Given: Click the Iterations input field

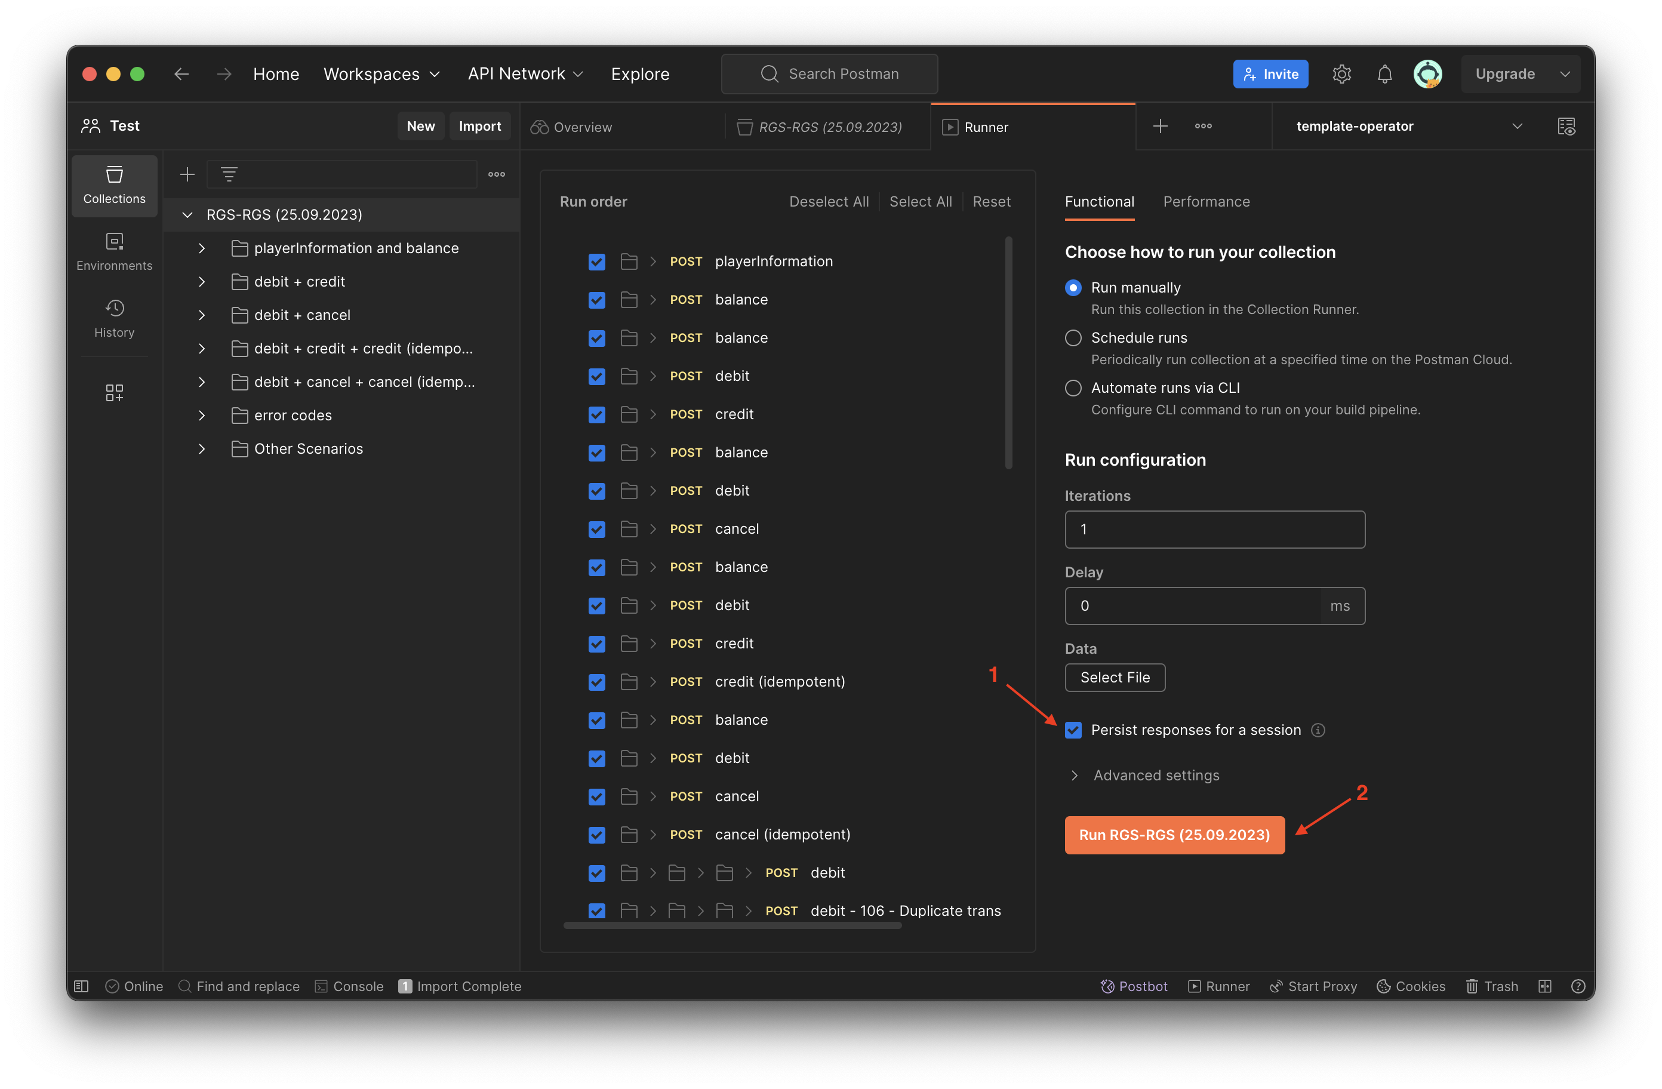Looking at the screenshot, I should (1214, 530).
